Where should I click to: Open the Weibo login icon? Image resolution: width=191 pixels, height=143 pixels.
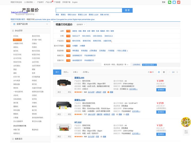point(179,2)
